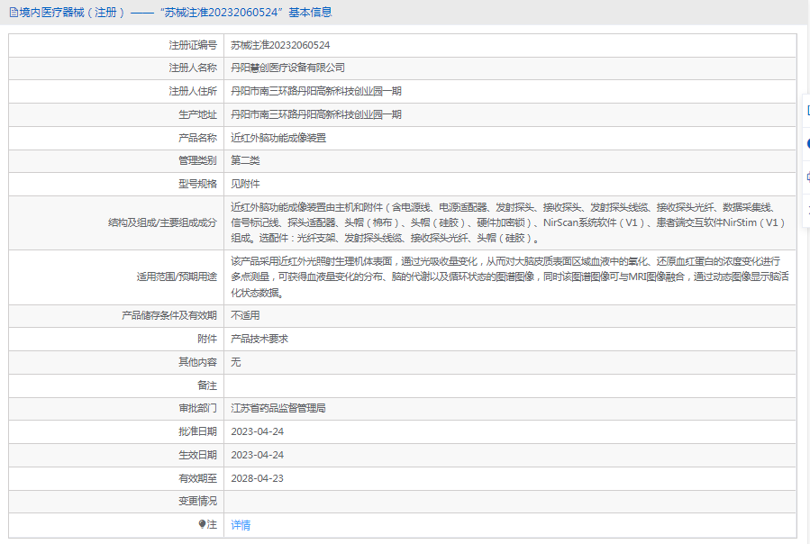Click the expiry date 2028-04-23
The image size is (810, 544).
coord(258,478)
